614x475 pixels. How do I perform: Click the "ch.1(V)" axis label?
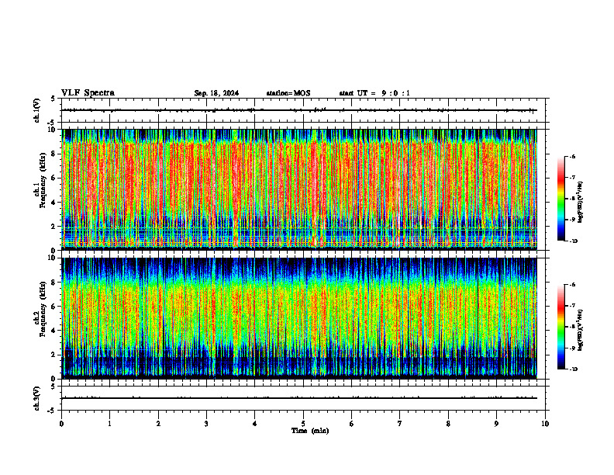tap(37, 110)
